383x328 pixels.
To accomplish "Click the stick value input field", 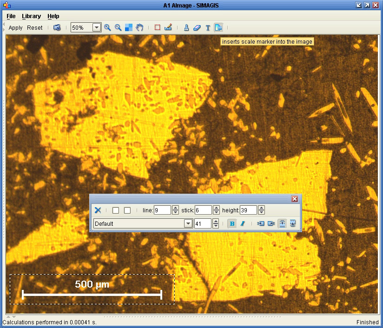I will point(203,210).
